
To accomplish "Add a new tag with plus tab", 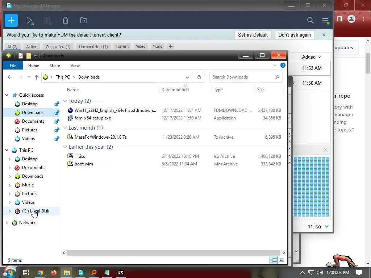I will (171, 46).
